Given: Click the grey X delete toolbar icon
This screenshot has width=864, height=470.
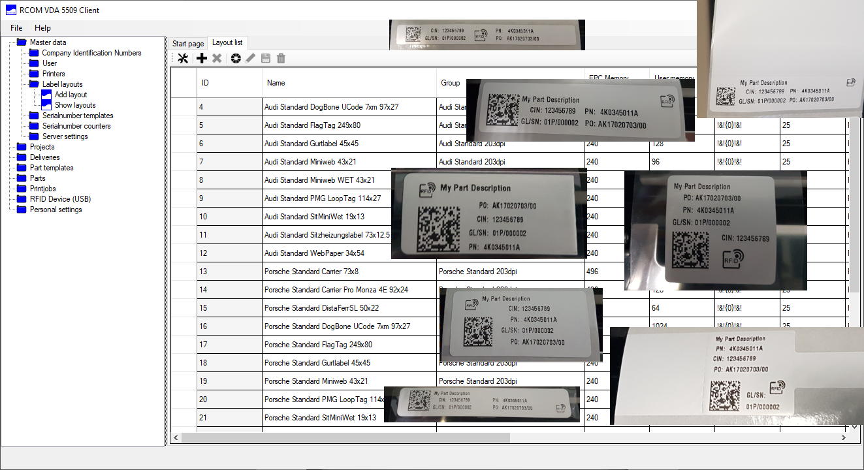Looking at the screenshot, I should click(x=217, y=58).
